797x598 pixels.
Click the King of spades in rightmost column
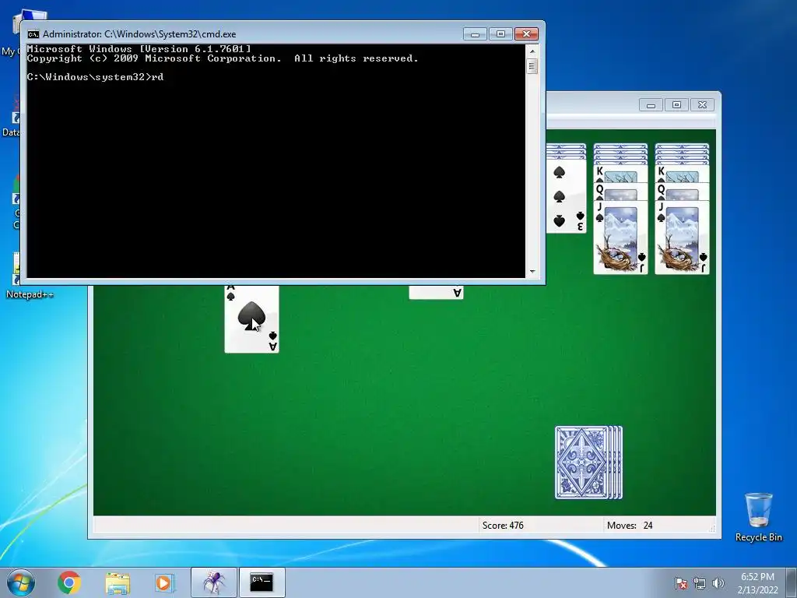point(682,174)
